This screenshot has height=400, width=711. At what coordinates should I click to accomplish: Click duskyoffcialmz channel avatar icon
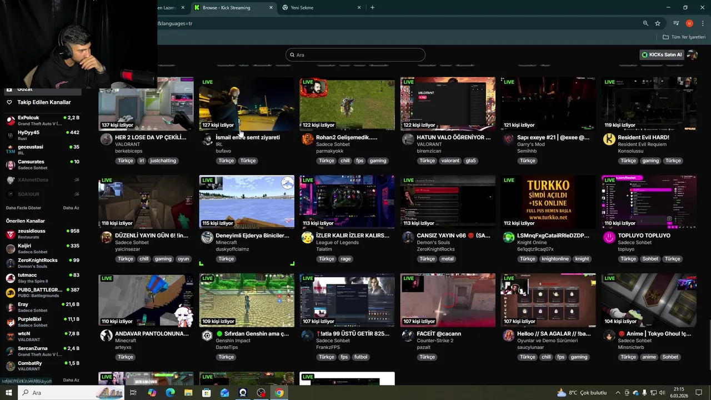[x=207, y=238]
